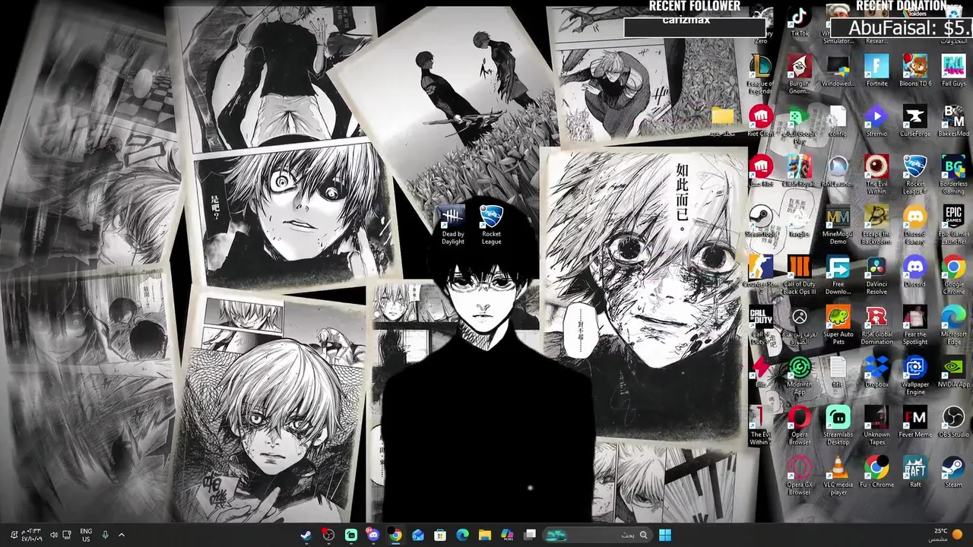The image size is (973, 547).
Task: Launch DaVinci Resolve from the desktop
Action: (876, 274)
